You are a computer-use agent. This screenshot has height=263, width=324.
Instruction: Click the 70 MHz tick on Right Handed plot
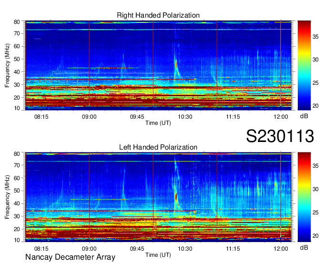click(x=17, y=33)
